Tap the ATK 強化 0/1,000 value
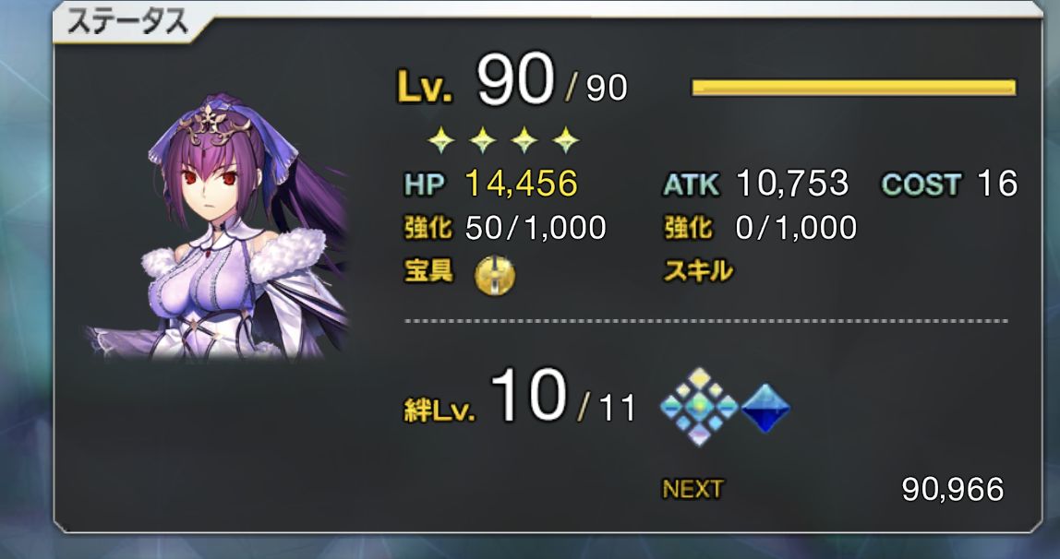This screenshot has height=559, width=1060. [x=796, y=228]
